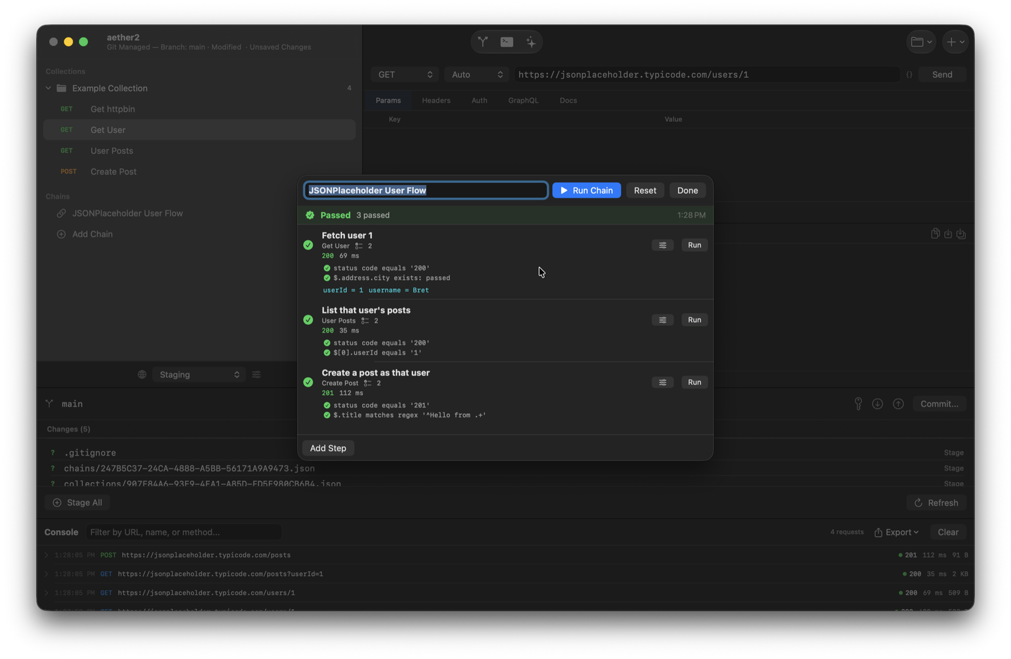This screenshot has height=659, width=1011.
Task: Open the Auto body type selector
Action: (477, 75)
